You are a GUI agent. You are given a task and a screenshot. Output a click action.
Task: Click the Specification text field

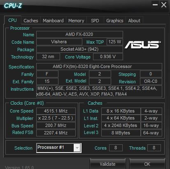click(x=99, y=66)
